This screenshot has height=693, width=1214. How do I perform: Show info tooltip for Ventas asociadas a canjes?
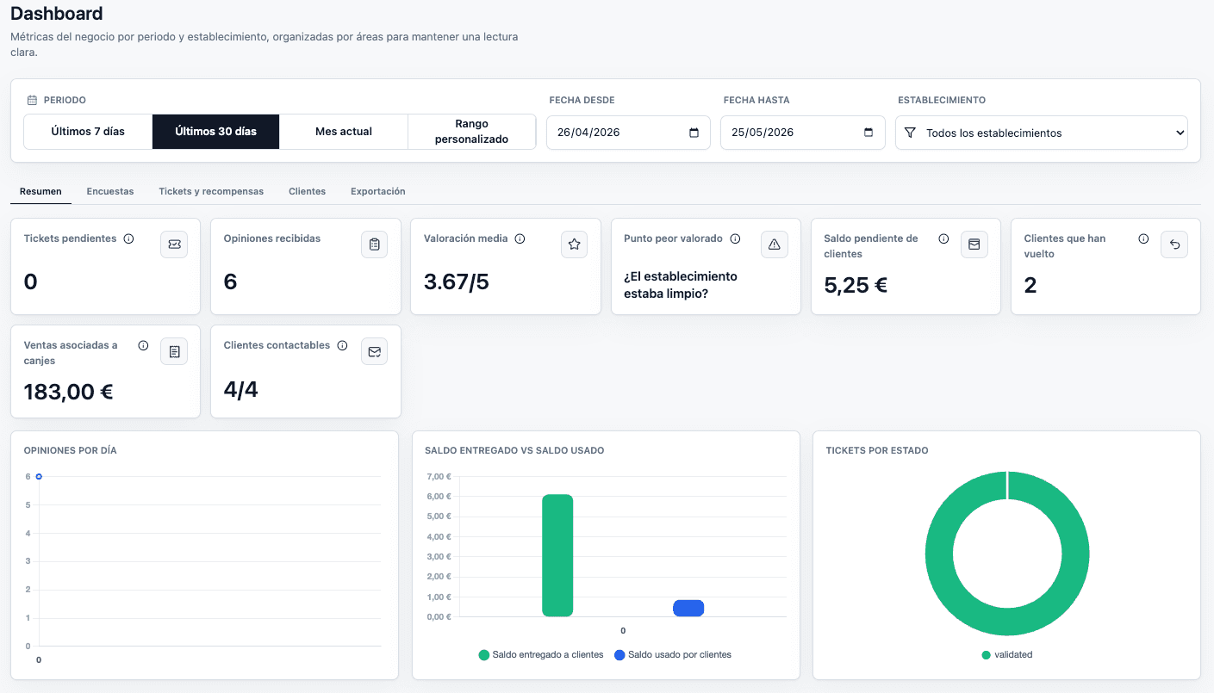point(143,345)
